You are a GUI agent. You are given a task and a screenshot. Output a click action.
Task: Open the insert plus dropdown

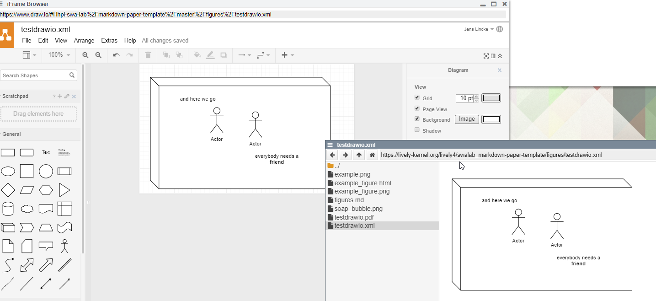pyautogui.click(x=288, y=55)
